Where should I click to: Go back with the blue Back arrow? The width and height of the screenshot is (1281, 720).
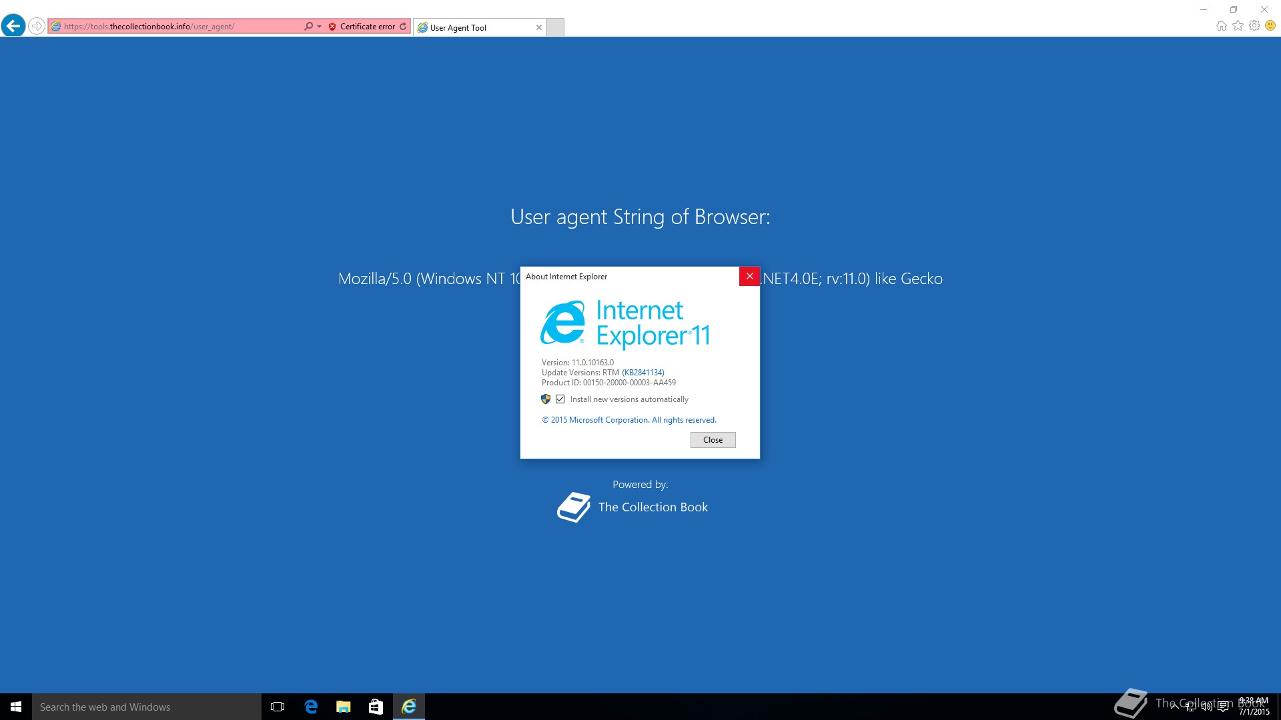(13, 26)
